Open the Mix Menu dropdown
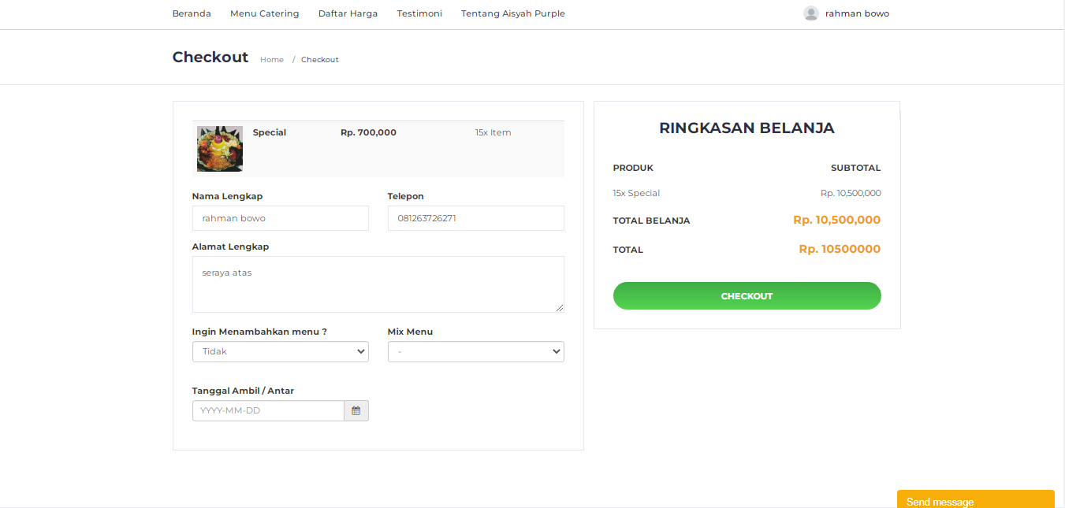The height and width of the screenshot is (508, 1065). coord(475,351)
